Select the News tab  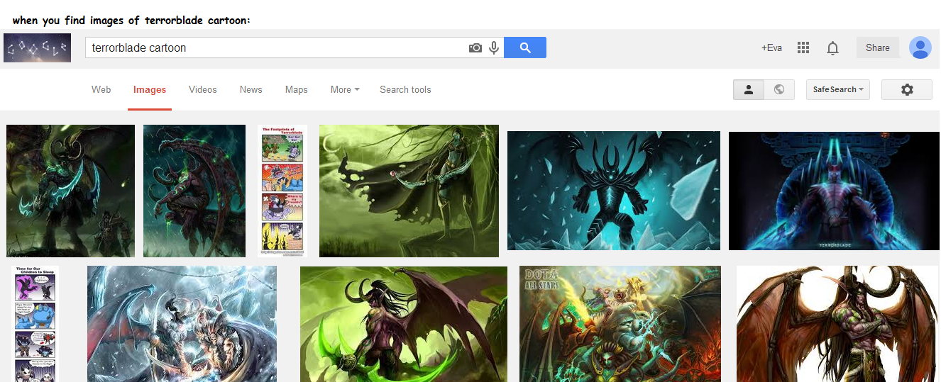point(251,89)
